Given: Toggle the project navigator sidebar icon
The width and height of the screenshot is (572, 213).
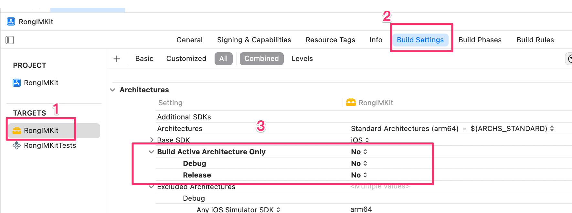Looking at the screenshot, I should 10,40.
